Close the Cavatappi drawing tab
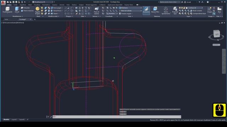 (x=31, y=19)
